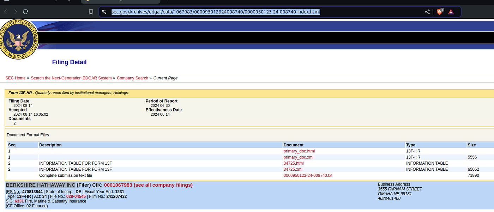Image resolution: width=494 pixels, height=212 pixels.
Task: Open Brave Shields lion icon
Action: 440,12
